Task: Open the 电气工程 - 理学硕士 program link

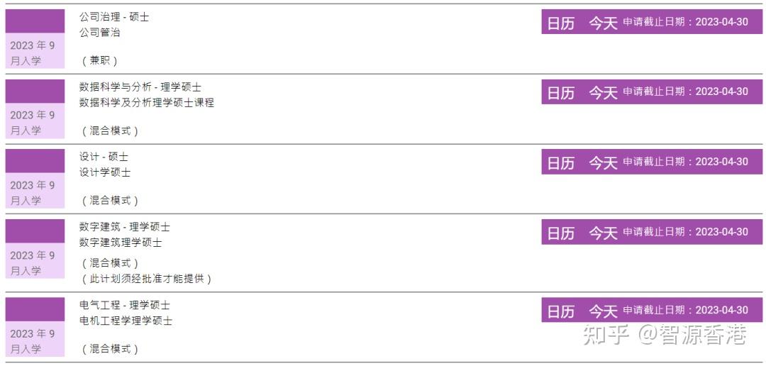Action: pyautogui.click(x=124, y=305)
